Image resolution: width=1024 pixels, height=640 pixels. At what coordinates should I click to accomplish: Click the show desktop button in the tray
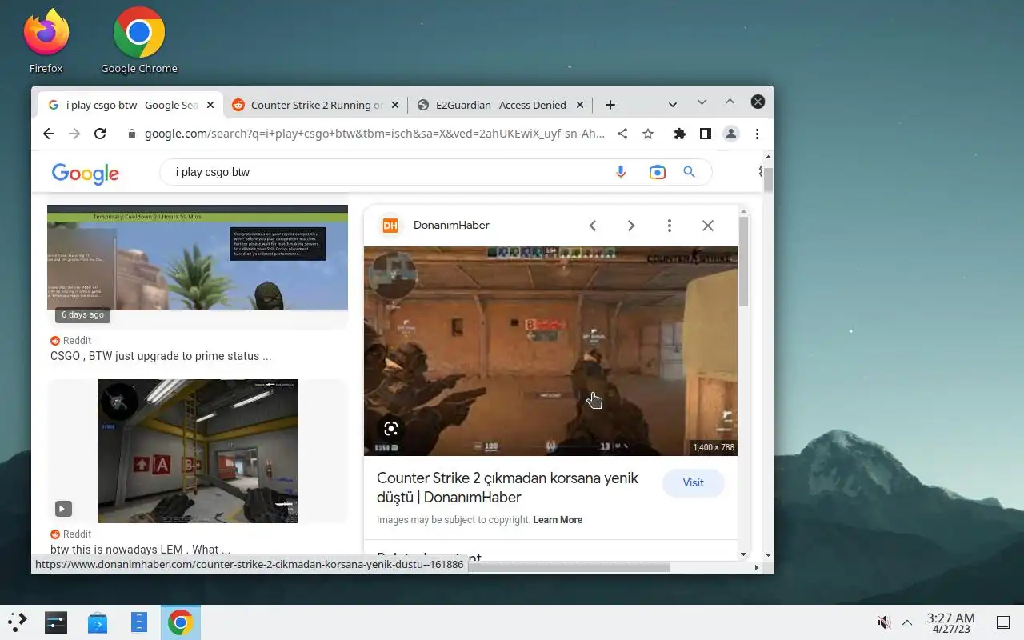click(x=1002, y=622)
